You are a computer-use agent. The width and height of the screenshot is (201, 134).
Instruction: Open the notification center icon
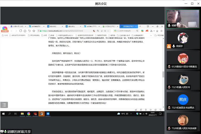click(x=160, y=114)
